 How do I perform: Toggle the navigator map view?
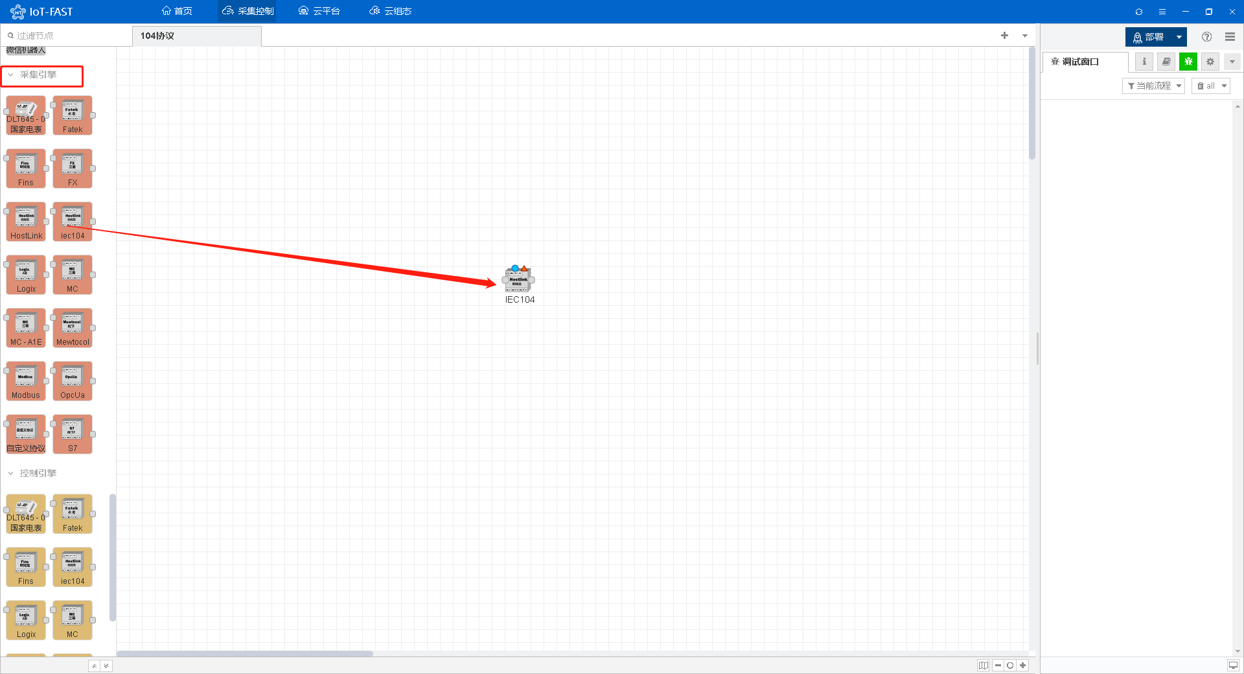[x=984, y=666]
